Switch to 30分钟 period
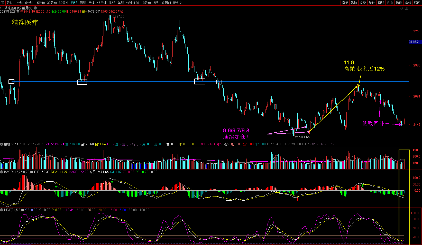 tap(52, 3)
